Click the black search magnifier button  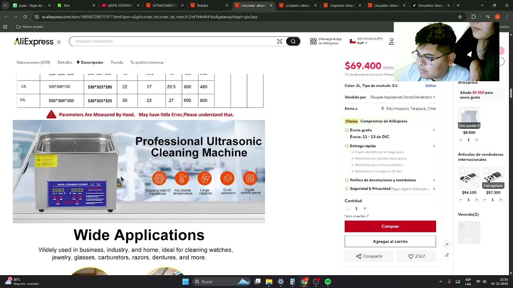[293, 41]
